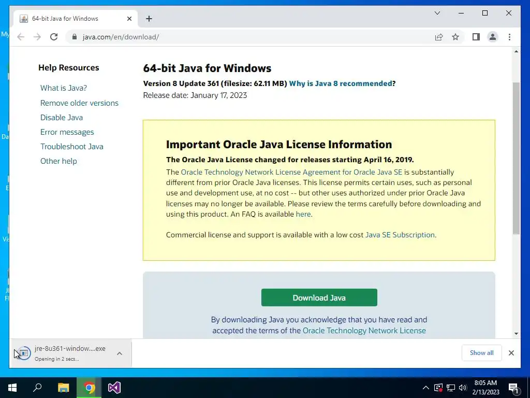
Task: Open the Windows Start menu
Action: click(x=12, y=388)
